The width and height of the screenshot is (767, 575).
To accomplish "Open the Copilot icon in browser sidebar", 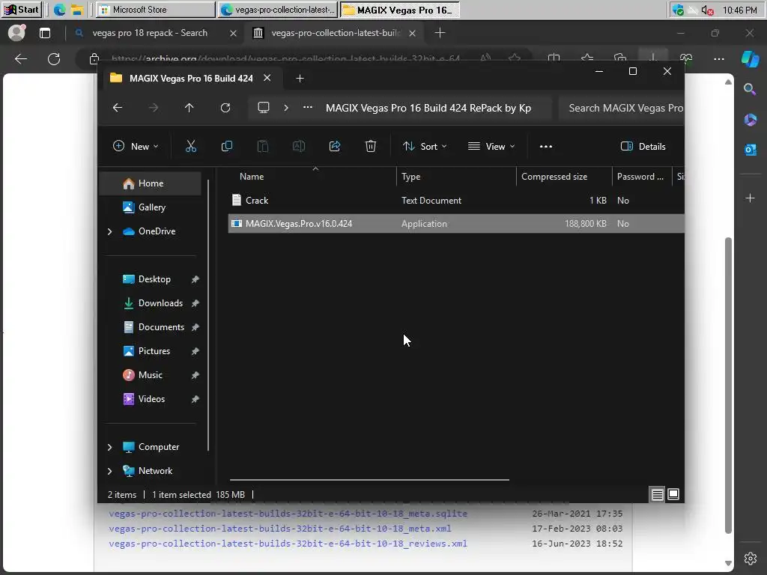I will coord(750,59).
